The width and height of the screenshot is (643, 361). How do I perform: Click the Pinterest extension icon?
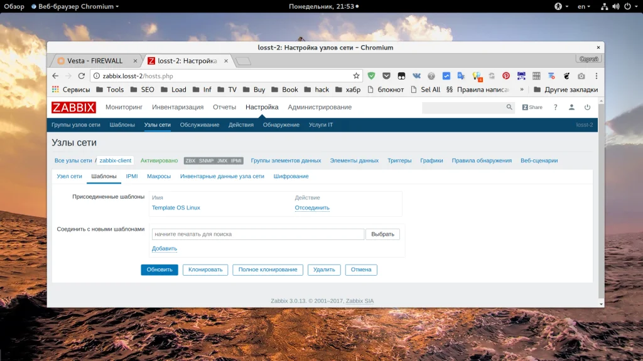[x=506, y=76]
